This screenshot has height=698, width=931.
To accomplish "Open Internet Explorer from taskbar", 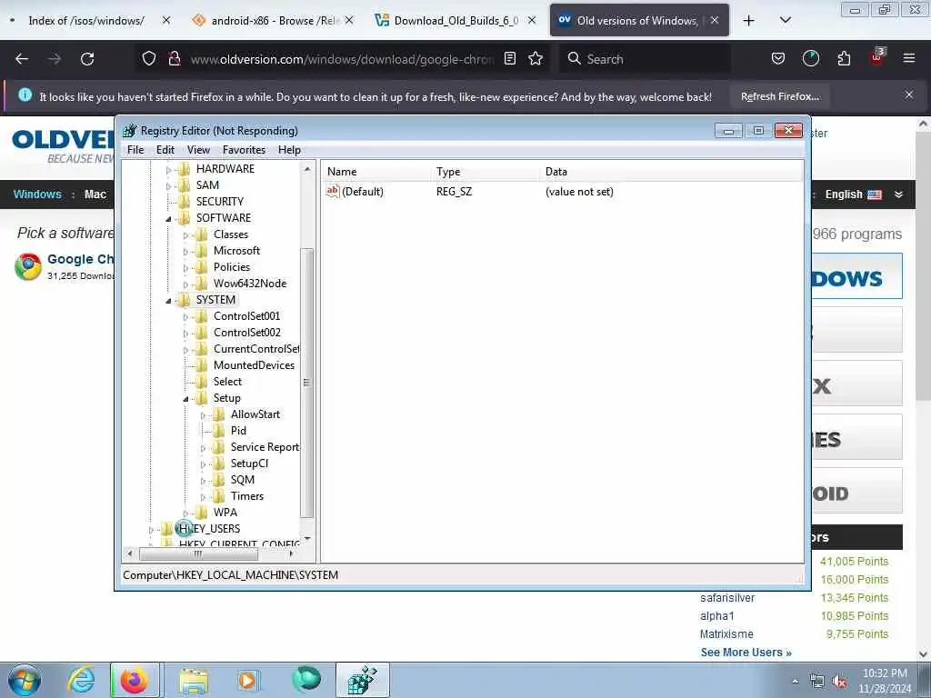I will [x=81, y=680].
